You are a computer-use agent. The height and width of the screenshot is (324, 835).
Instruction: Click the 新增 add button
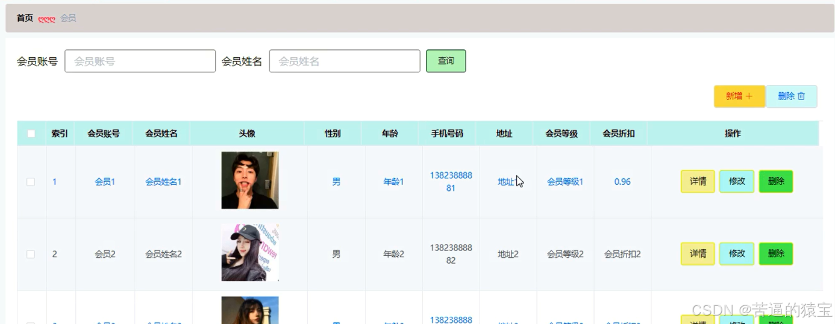[x=739, y=96]
